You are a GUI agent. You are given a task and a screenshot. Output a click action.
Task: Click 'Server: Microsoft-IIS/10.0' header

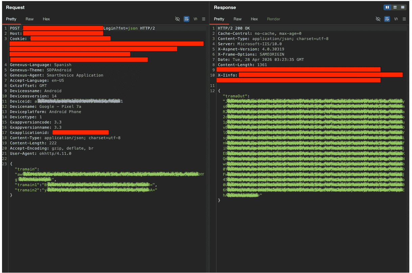click(x=250, y=44)
